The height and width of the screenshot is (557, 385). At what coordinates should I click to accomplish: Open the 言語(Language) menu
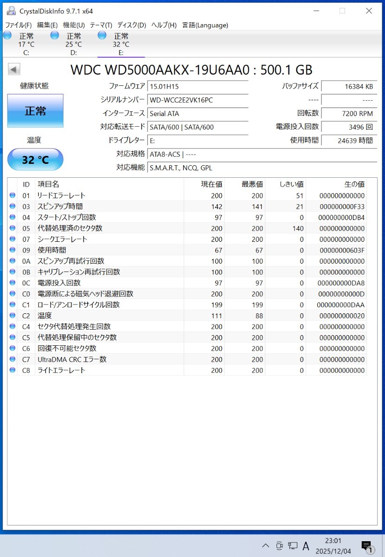[x=205, y=25]
